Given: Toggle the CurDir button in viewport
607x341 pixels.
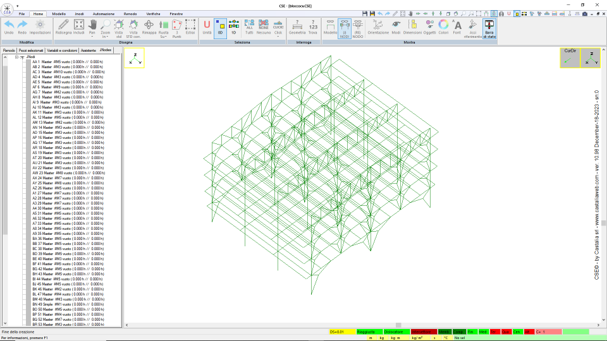Looking at the screenshot, I should pyautogui.click(x=570, y=57).
